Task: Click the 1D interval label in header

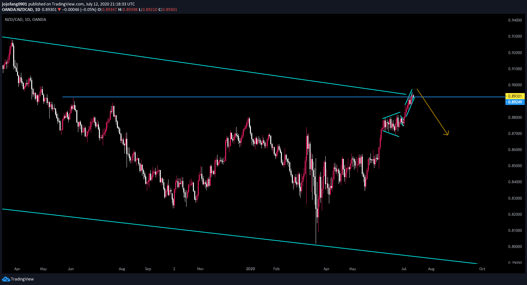Action: pyautogui.click(x=38, y=10)
